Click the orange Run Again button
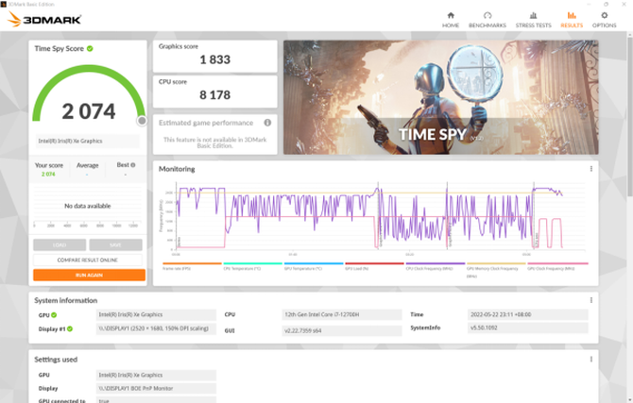 point(89,276)
